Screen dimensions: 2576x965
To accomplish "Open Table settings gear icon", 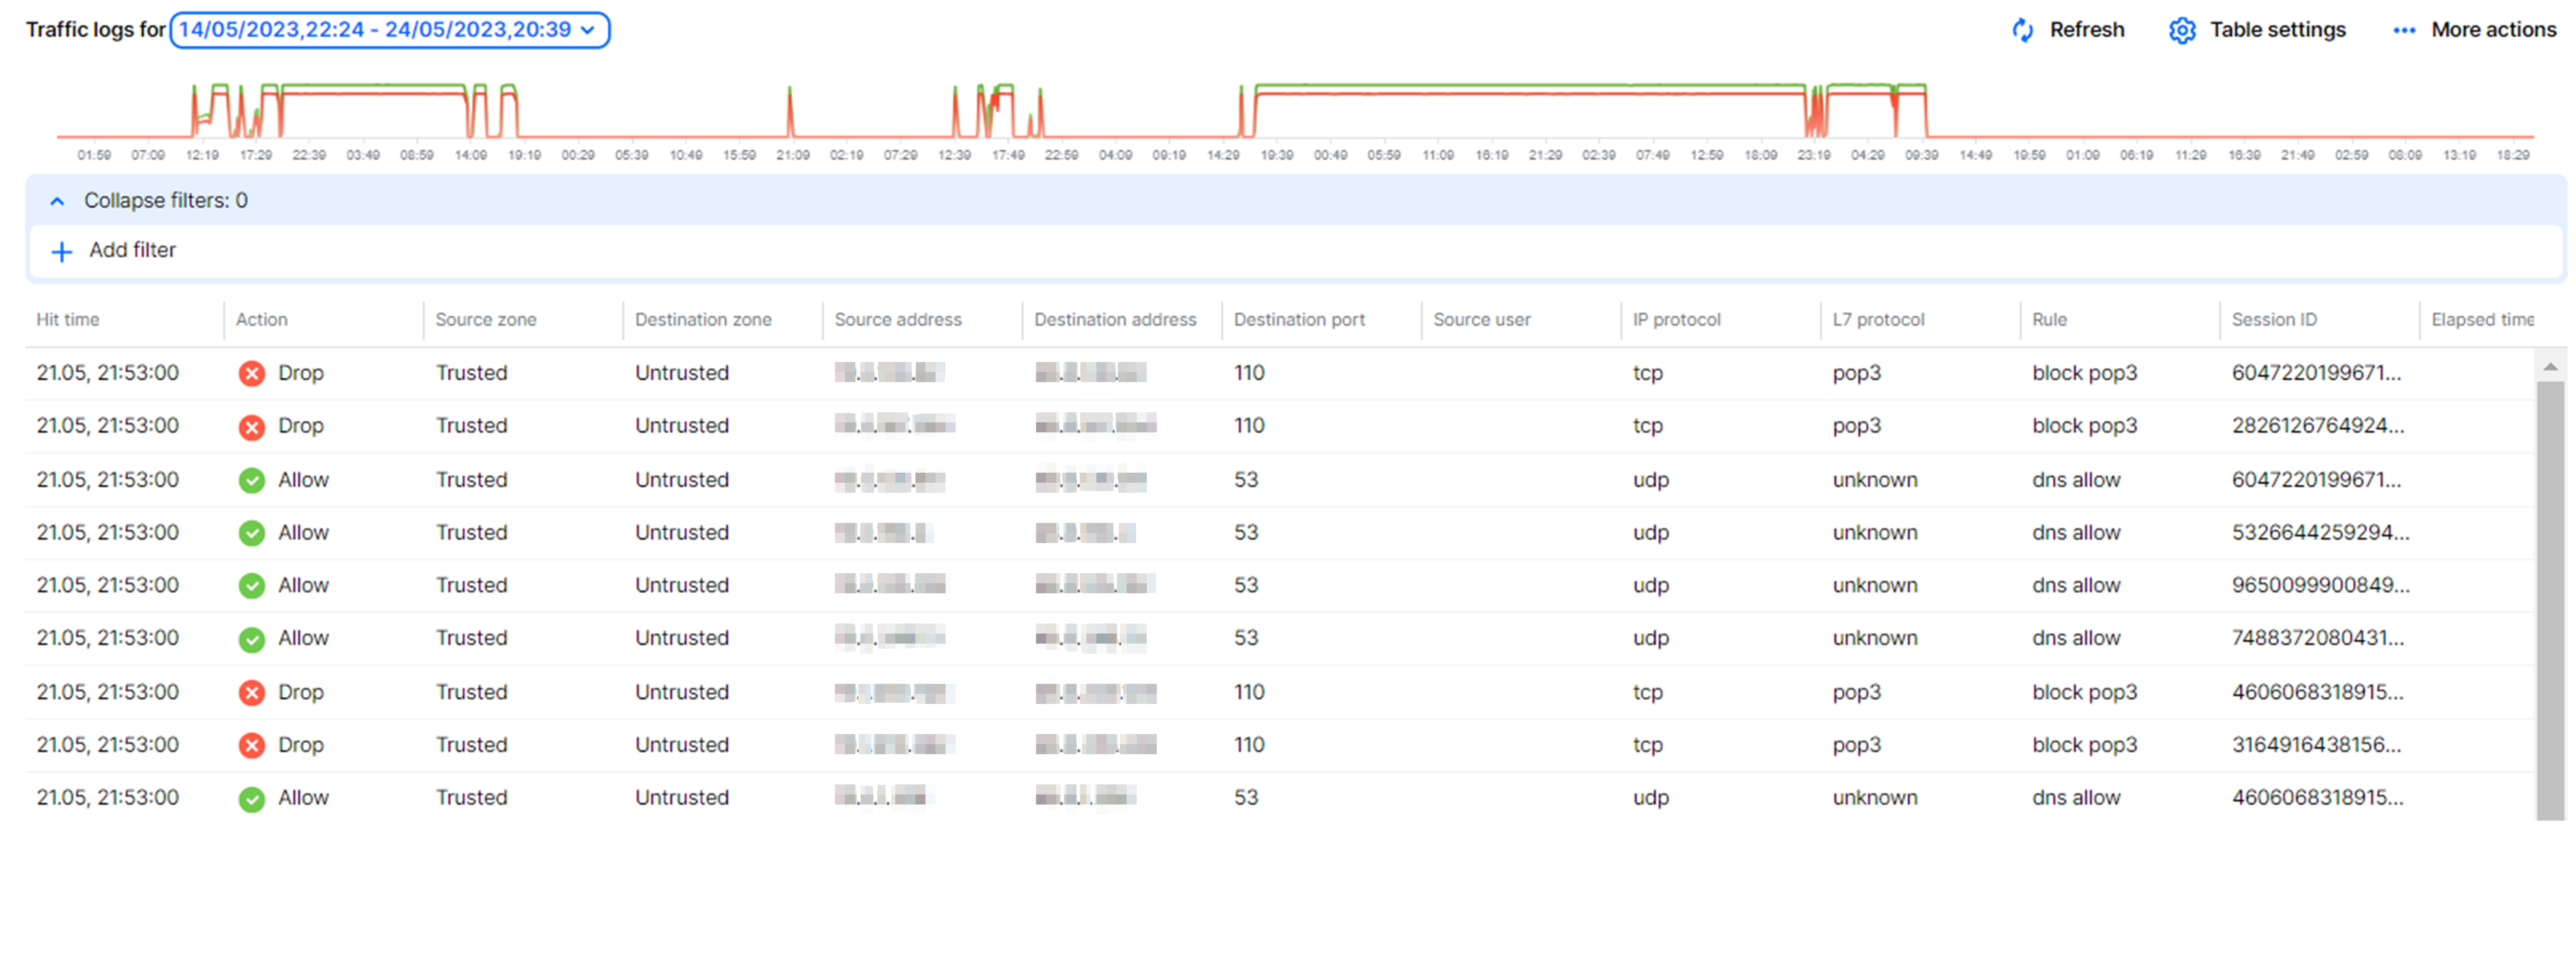I will pyautogui.click(x=2182, y=30).
